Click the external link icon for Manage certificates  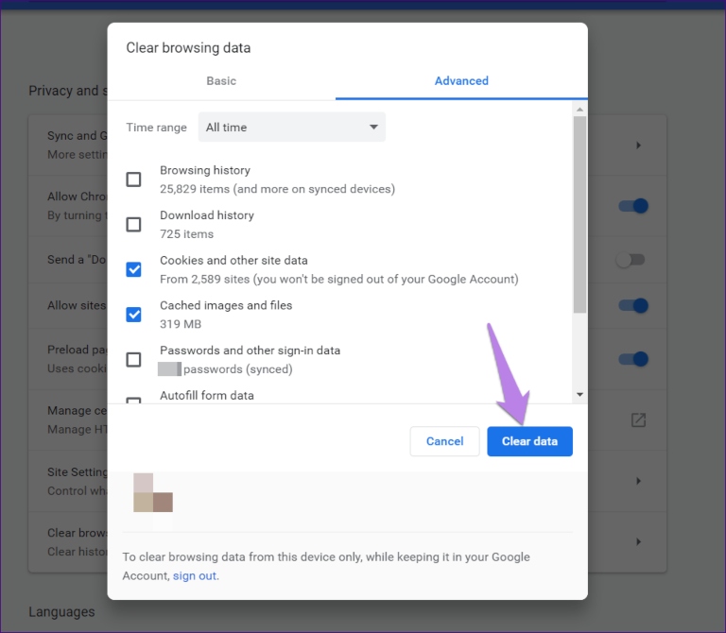click(638, 419)
